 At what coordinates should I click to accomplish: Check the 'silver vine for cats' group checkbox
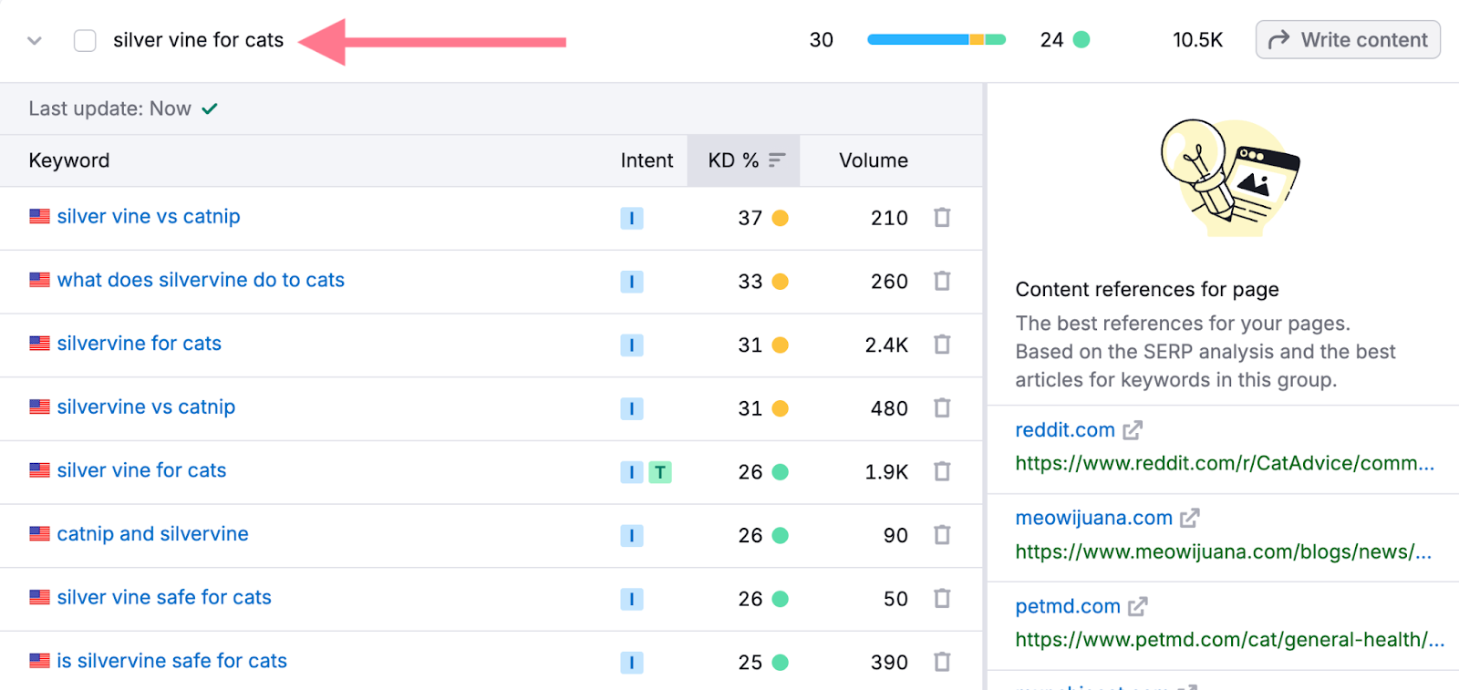[85, 41]
